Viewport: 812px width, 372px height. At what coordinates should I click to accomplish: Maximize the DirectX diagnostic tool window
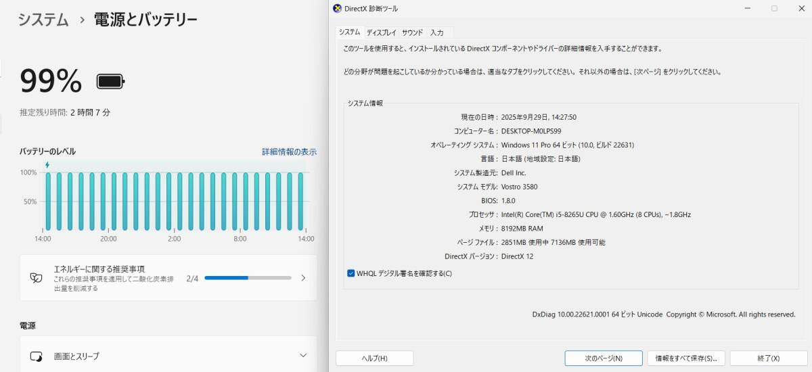coord(774,8)
